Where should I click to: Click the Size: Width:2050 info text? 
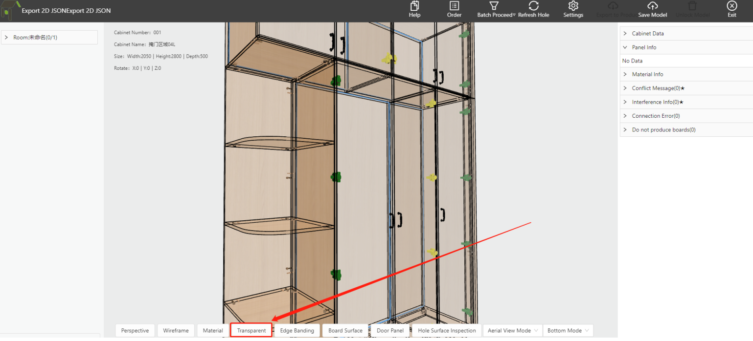pos(161,57)
